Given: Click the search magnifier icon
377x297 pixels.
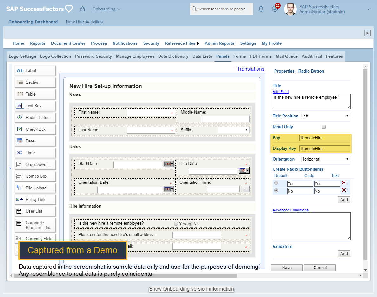Looking at the screenshot, I should 194,9.
